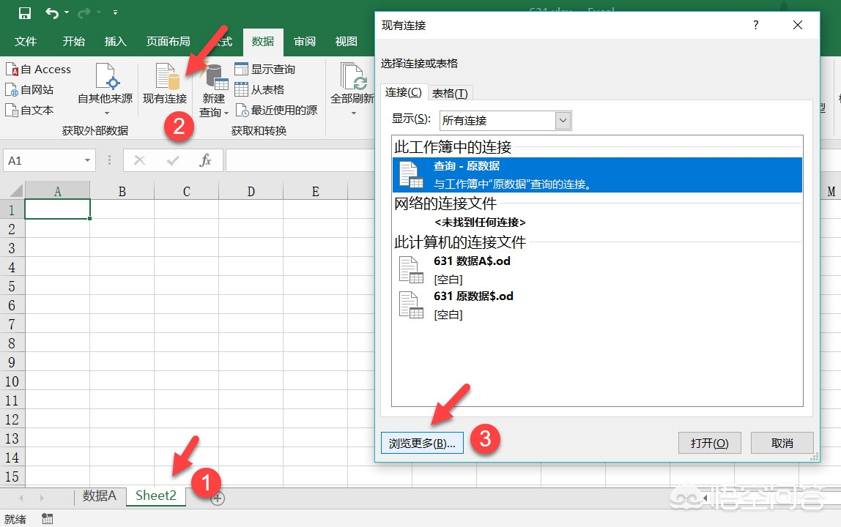Click the 现有连接 icon button
Image resolution: width=841 pixels, height=527 pixels.
(166, 83)
